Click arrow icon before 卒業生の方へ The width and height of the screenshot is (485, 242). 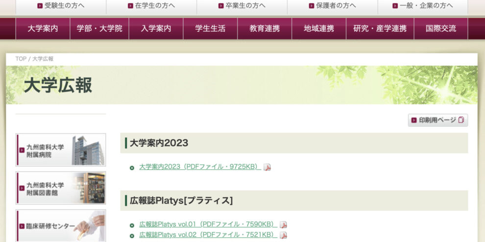pyautogui.click(x=221, y=6)
